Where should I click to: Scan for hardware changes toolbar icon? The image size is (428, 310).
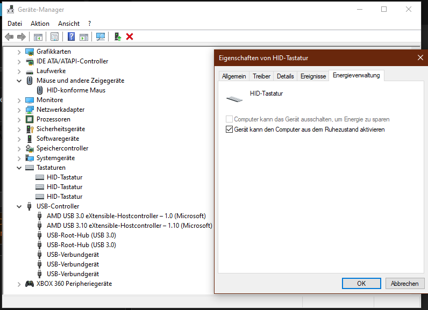[x=101, y=37]
